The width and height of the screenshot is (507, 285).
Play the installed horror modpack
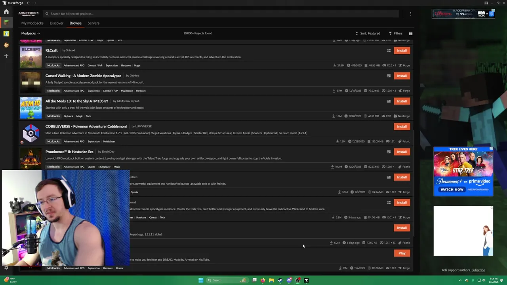point(402,253)
